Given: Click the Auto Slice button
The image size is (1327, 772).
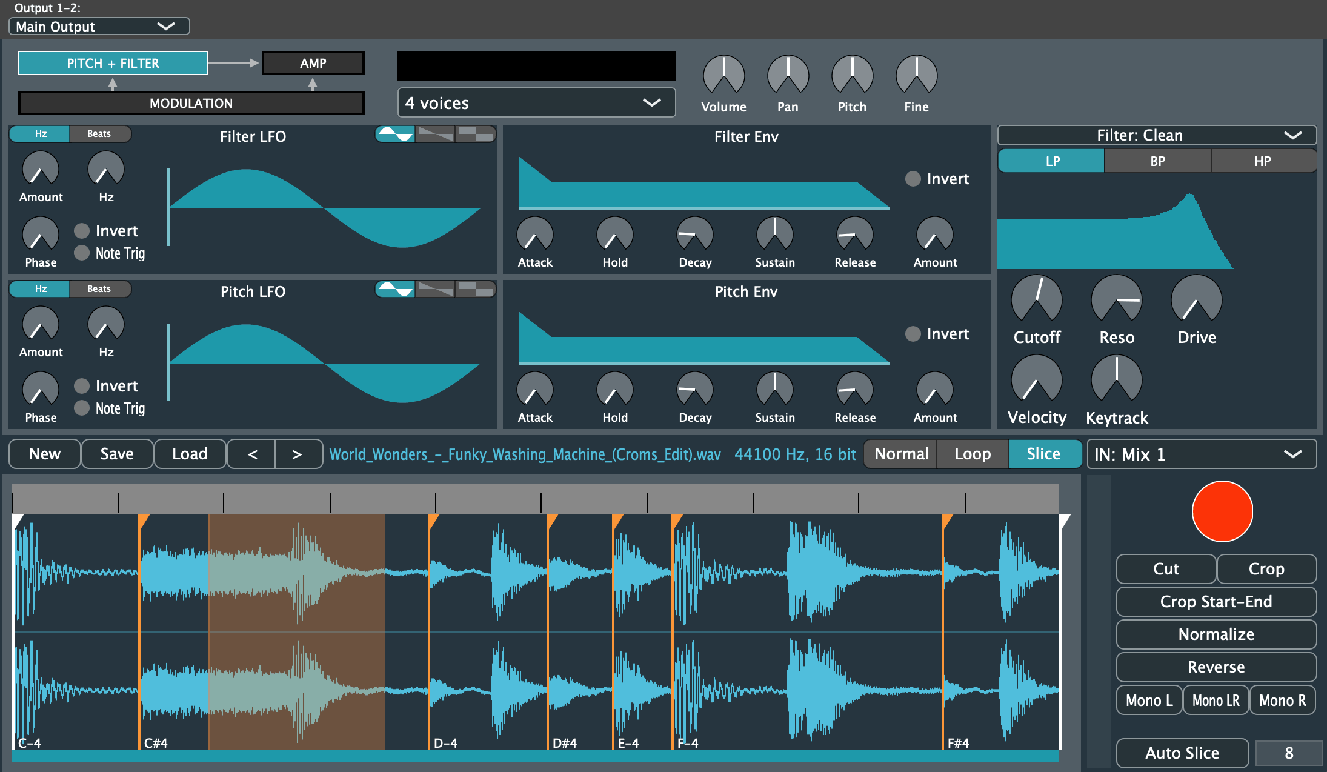Looking at the screenshot, I should coord(1182,753).
